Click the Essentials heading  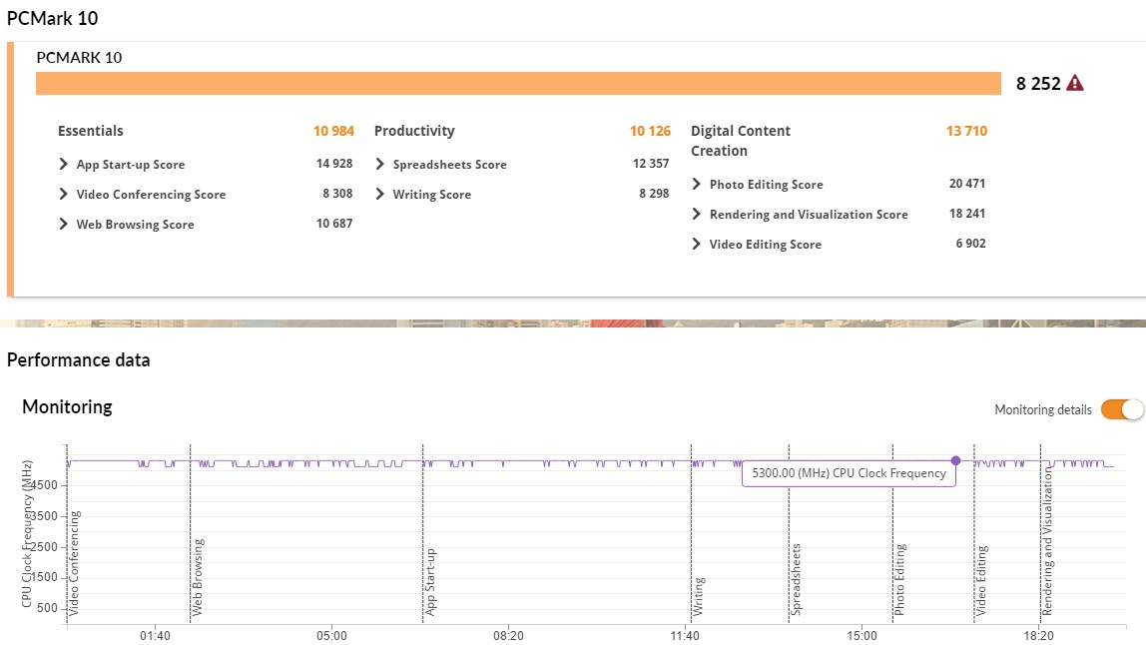pos(91,131)
